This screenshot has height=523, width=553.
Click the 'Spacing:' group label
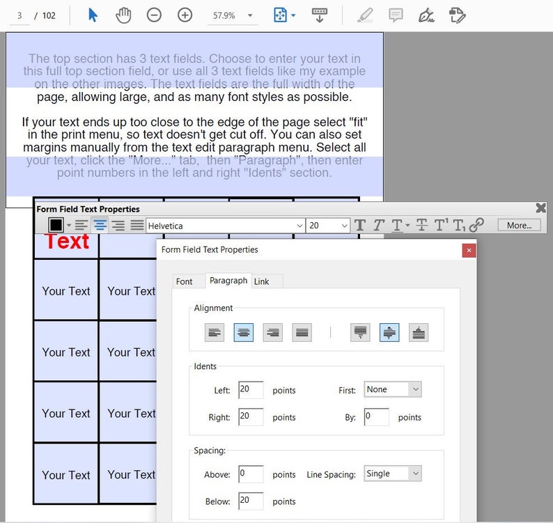(x=210, y=451)
